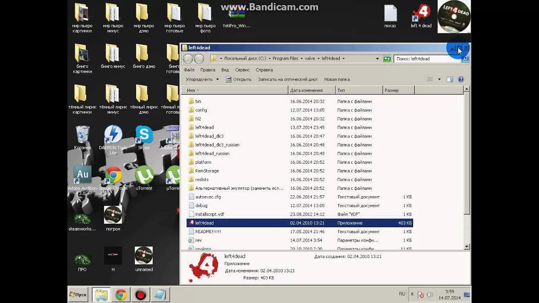Open the Вид menu
The height and width of the screenshot is (303, 539).
click(226, 70)
